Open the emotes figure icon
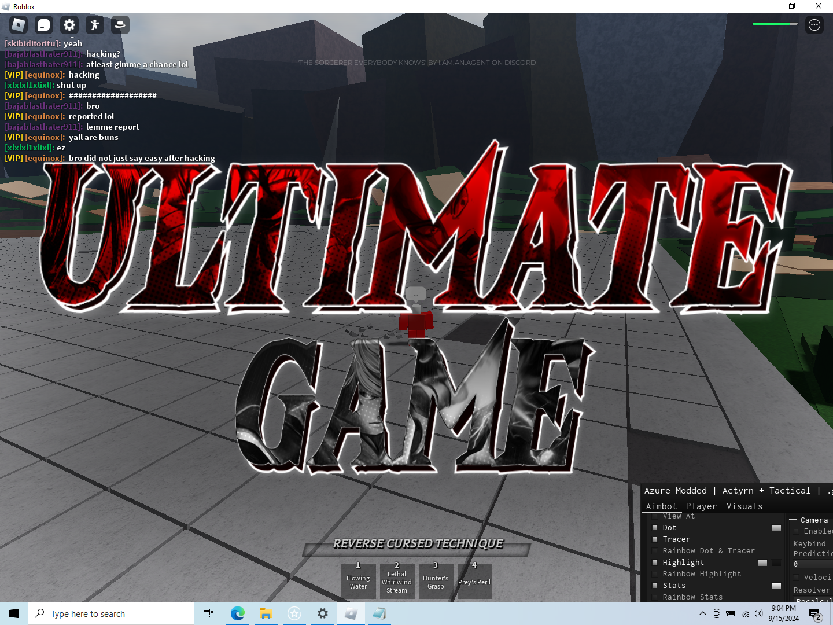 pos(95,25)
